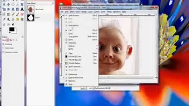This screenshot has width=189, height=106.
Task: Open the Select menu
Action: 72,12
